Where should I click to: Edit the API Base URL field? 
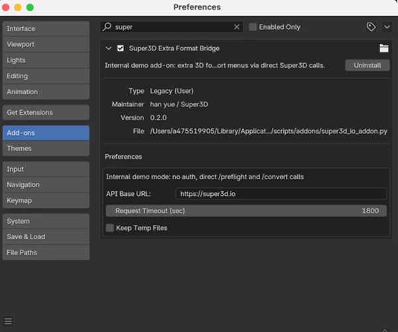[x=281, y=194]
